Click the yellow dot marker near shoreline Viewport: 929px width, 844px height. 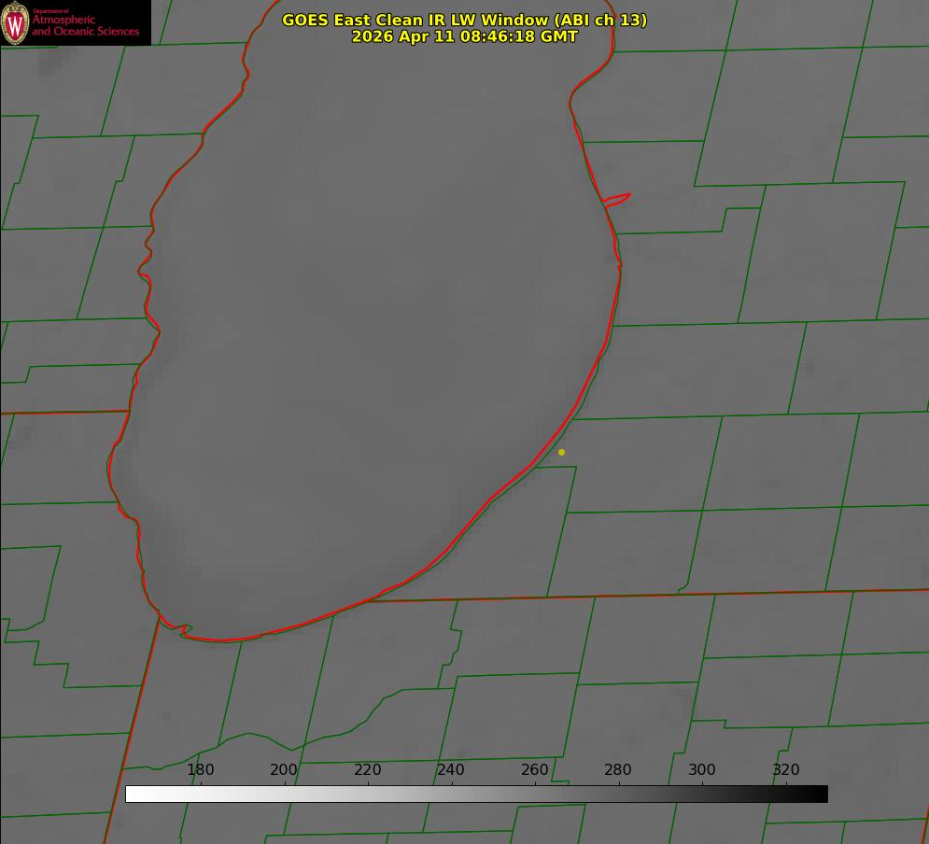[x=562, y=452]
